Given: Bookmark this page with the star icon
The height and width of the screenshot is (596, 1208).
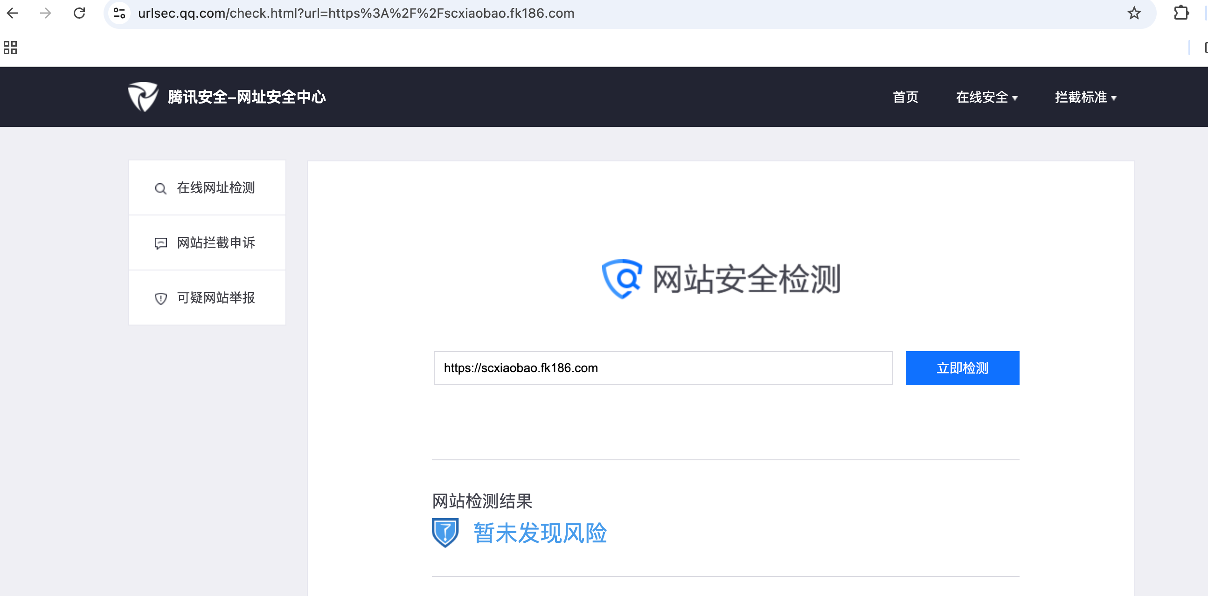Looking at the screenshot, I should point(1133,13).
